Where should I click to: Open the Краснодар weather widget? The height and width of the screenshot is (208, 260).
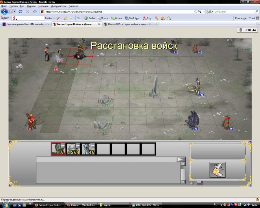tap(245, 18)
